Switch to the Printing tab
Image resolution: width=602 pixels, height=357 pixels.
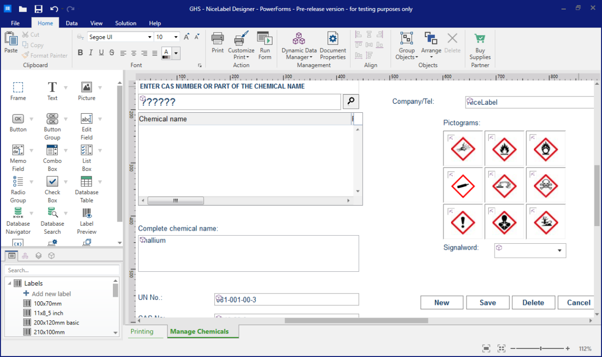(146, 331)
